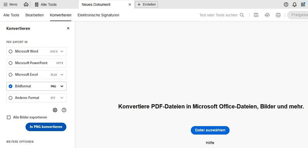Select the Anderes Format radio button

point(11,98)
